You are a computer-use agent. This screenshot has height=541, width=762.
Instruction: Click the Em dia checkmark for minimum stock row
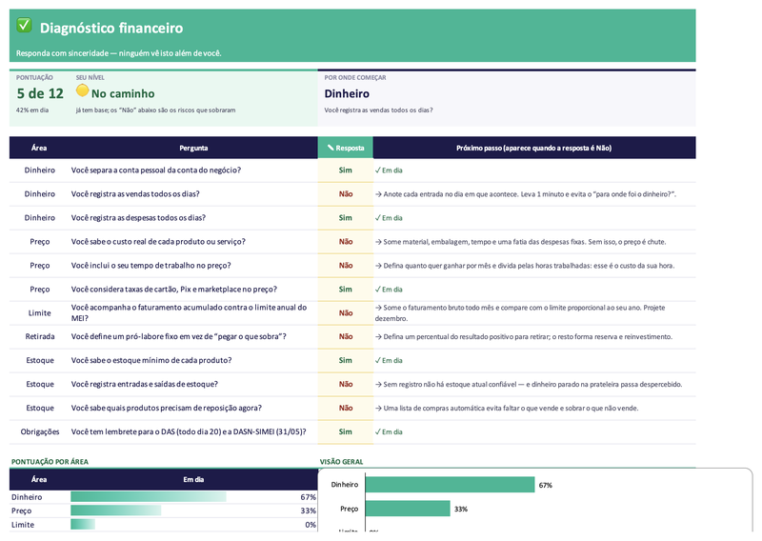point(389,360)
